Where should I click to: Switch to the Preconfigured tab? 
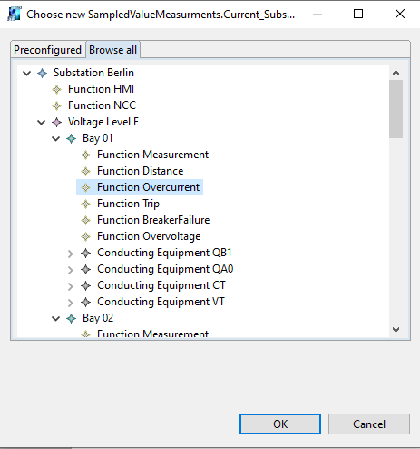pos(48,50)
